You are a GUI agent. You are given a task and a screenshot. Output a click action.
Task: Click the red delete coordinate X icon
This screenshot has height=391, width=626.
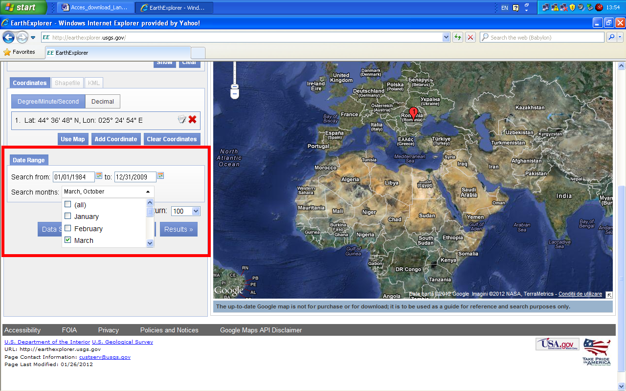(192, 119)
